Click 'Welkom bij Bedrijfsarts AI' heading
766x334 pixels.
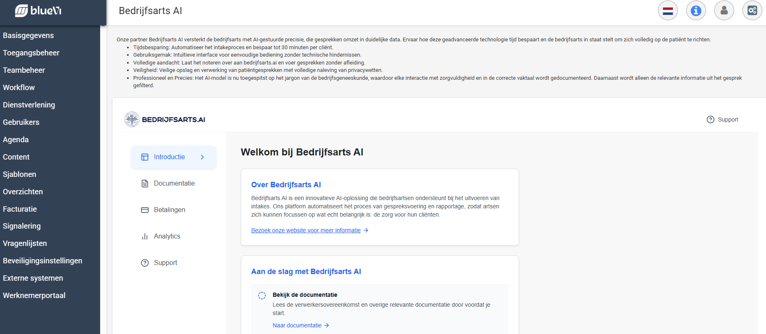302,152
